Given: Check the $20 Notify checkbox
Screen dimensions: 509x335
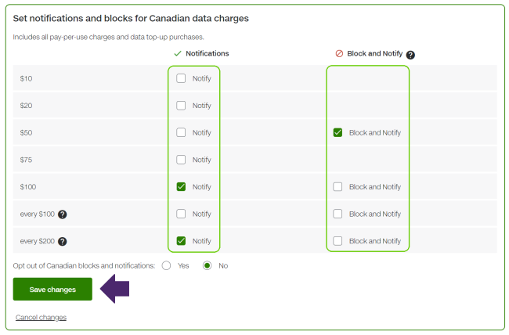Looking at the screenshot, I should (181, 106).
